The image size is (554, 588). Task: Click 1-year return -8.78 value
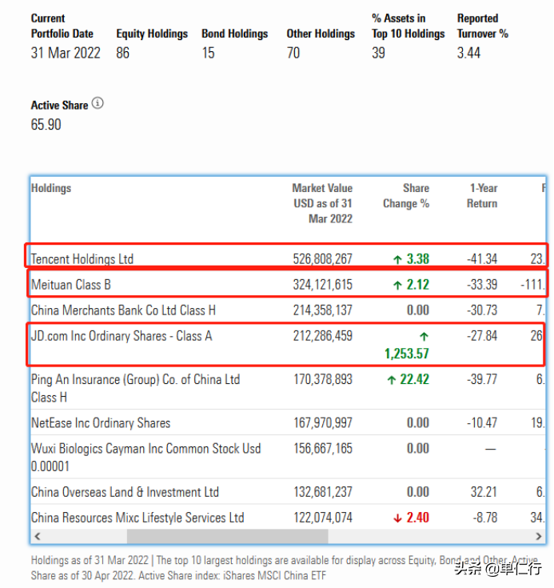pos(485,518)
